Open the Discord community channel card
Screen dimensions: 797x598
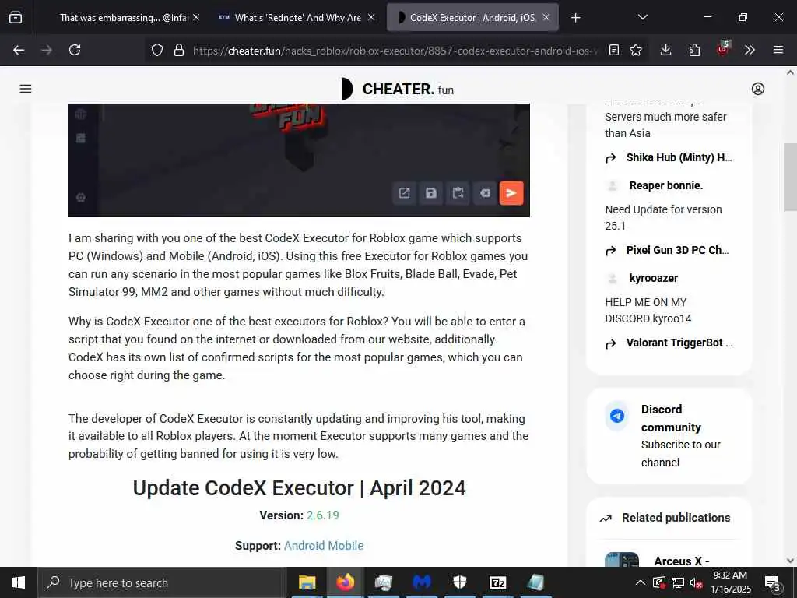(669, 436)
